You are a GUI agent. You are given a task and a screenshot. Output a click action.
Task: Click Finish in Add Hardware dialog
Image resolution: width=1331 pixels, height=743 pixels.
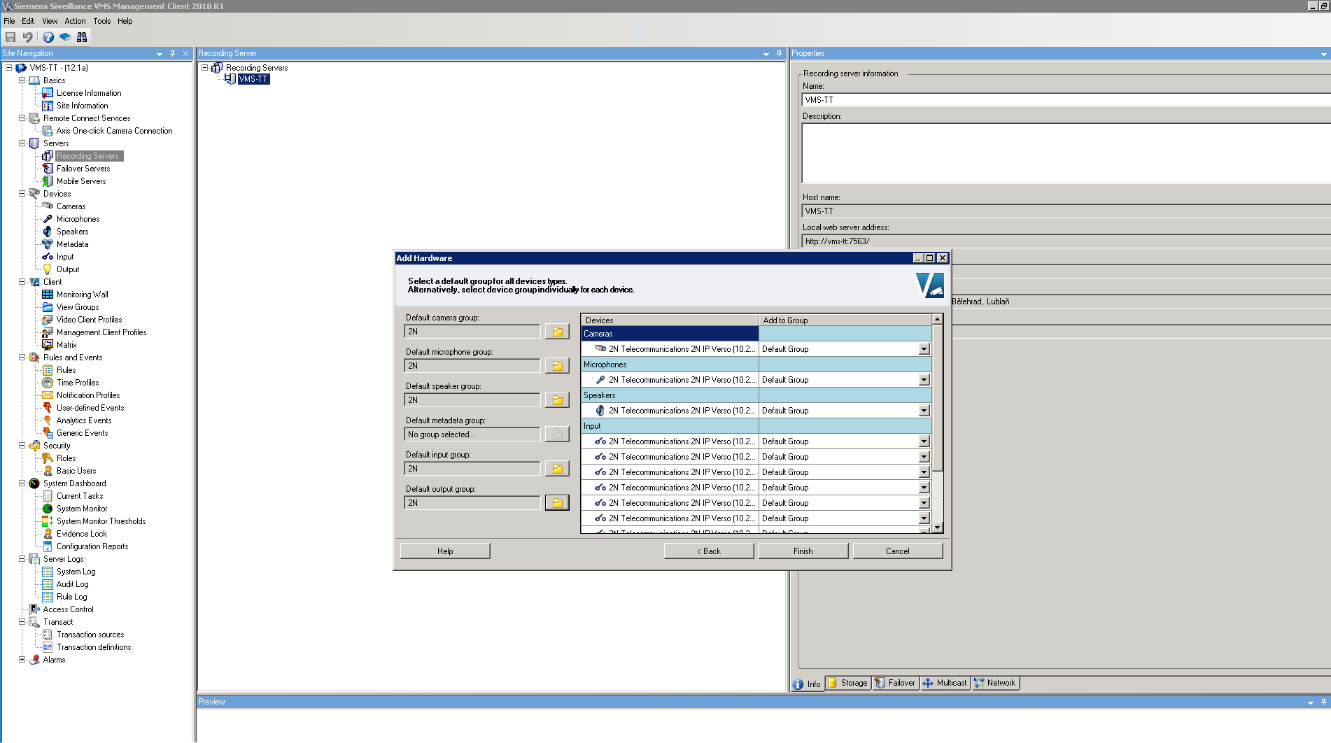pos(803,551)
